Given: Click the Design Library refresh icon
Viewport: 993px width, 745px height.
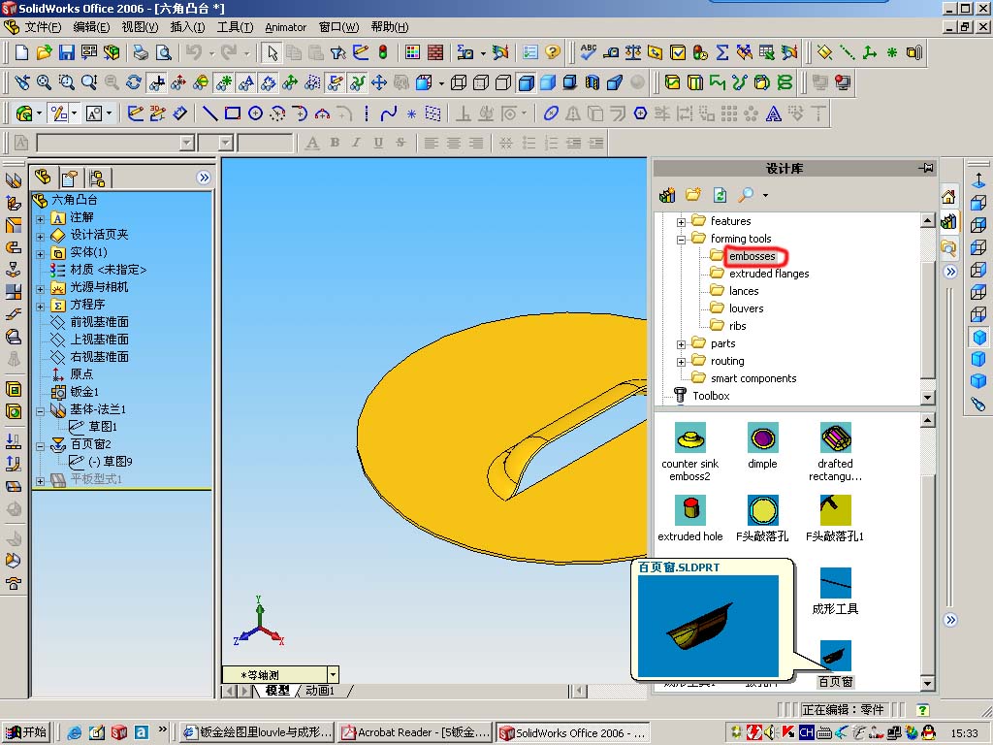Looking at the screenshot, I should 721,195.
